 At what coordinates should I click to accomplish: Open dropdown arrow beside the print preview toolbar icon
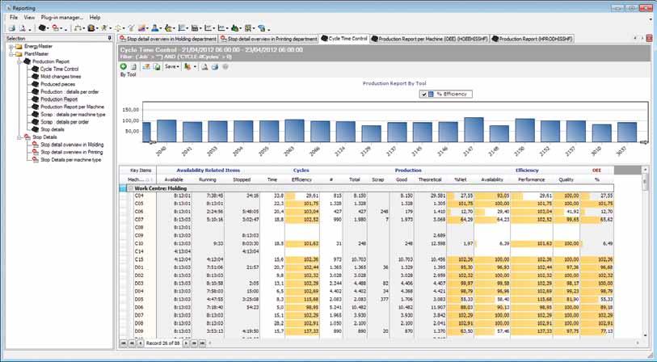pos(29,28)
